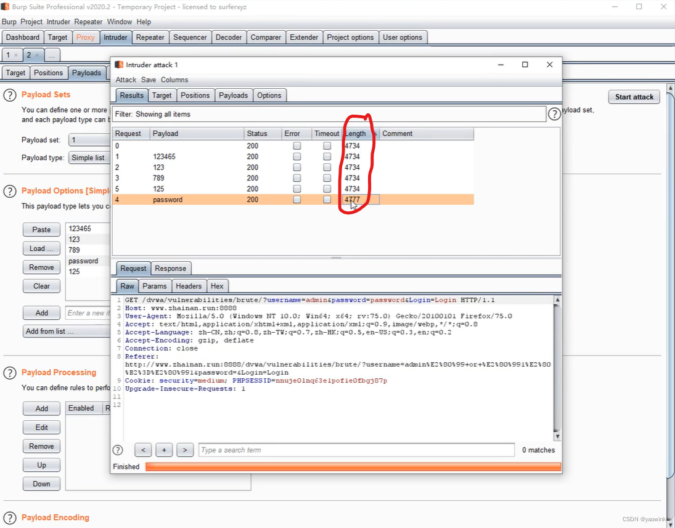Click Load payload button
This screenshot has height=528, width=675.
point(41,249)
